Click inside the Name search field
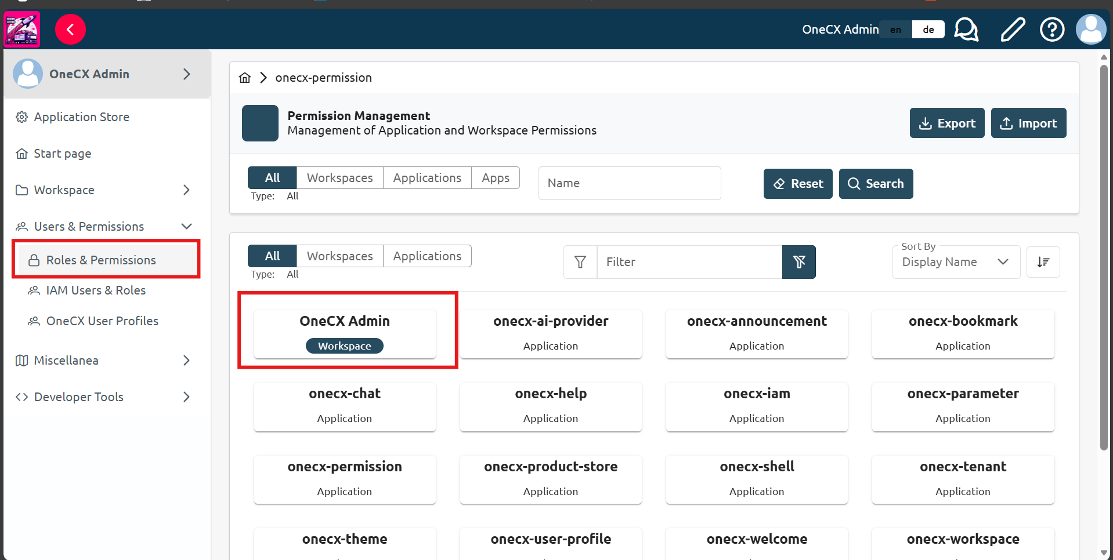Image resolution: width=1113 pixels, height=560 pixels. coord(629,183)
